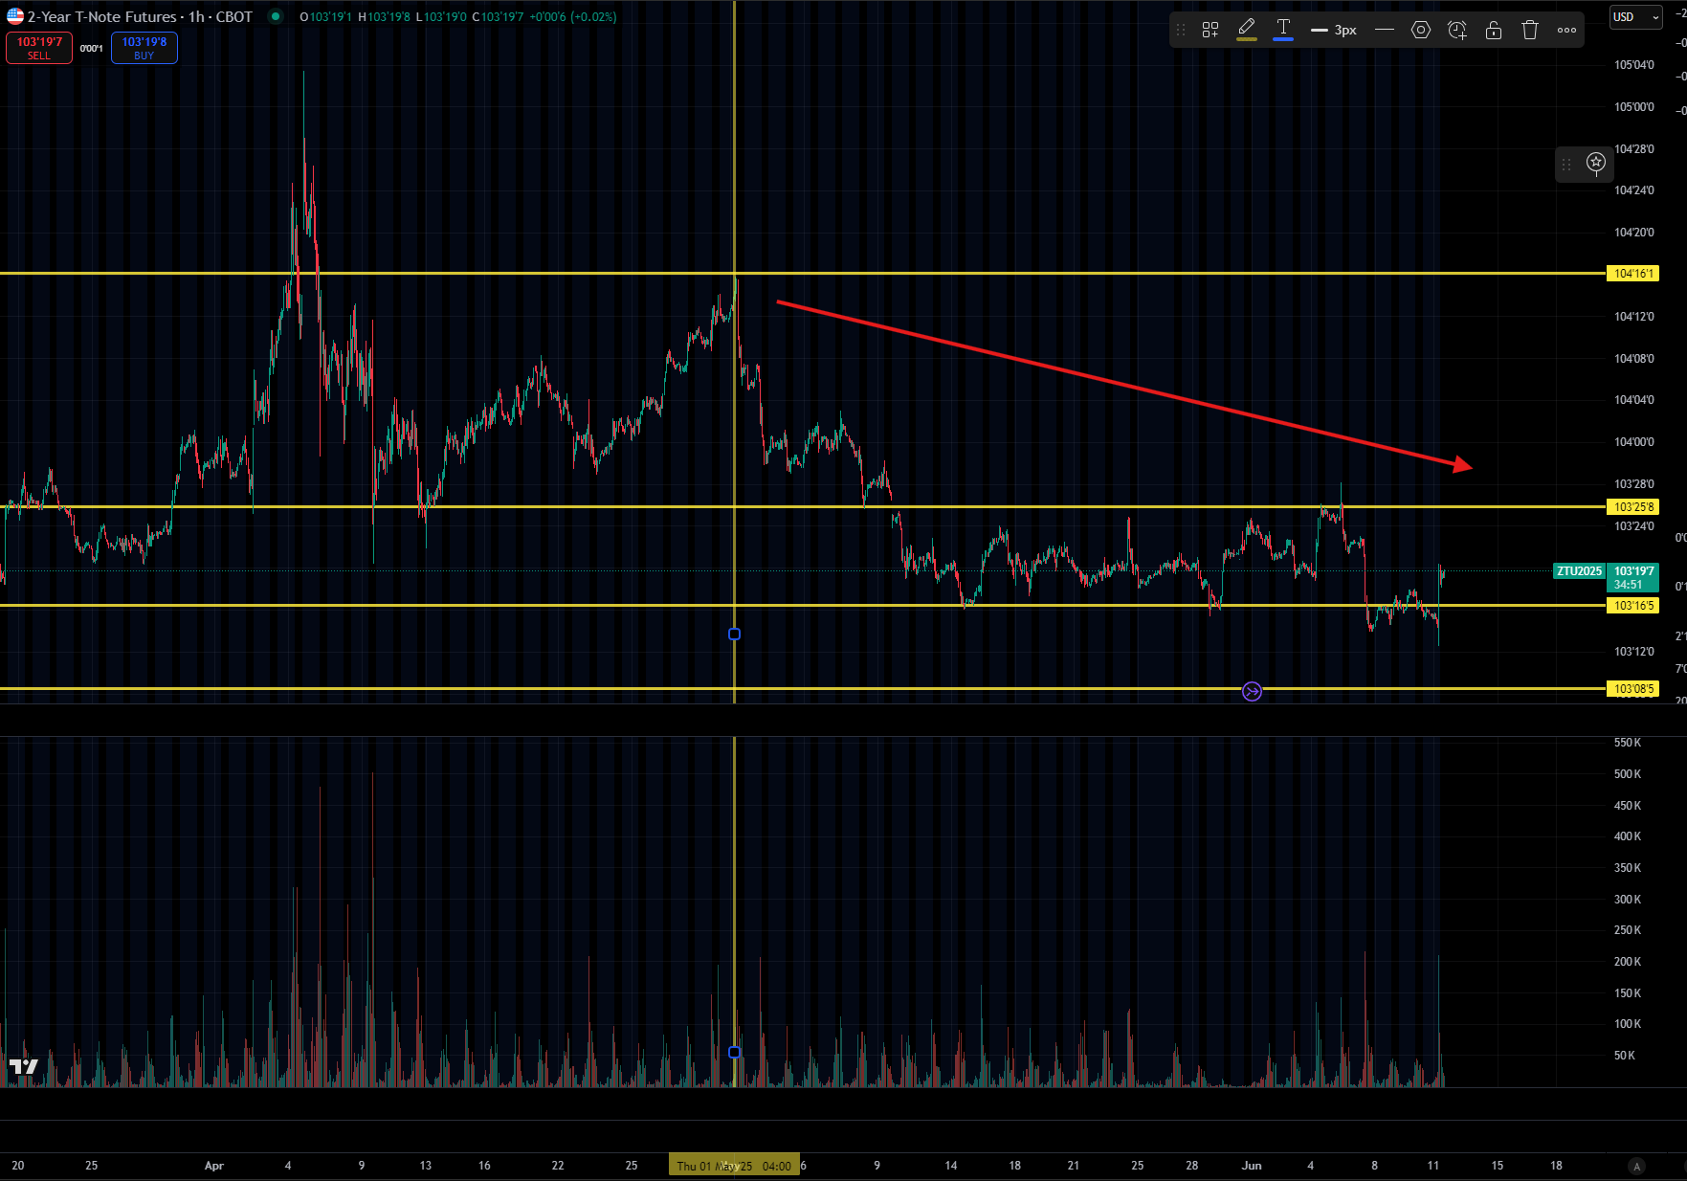Click the Jun date on time axis

point(1252,1166)
